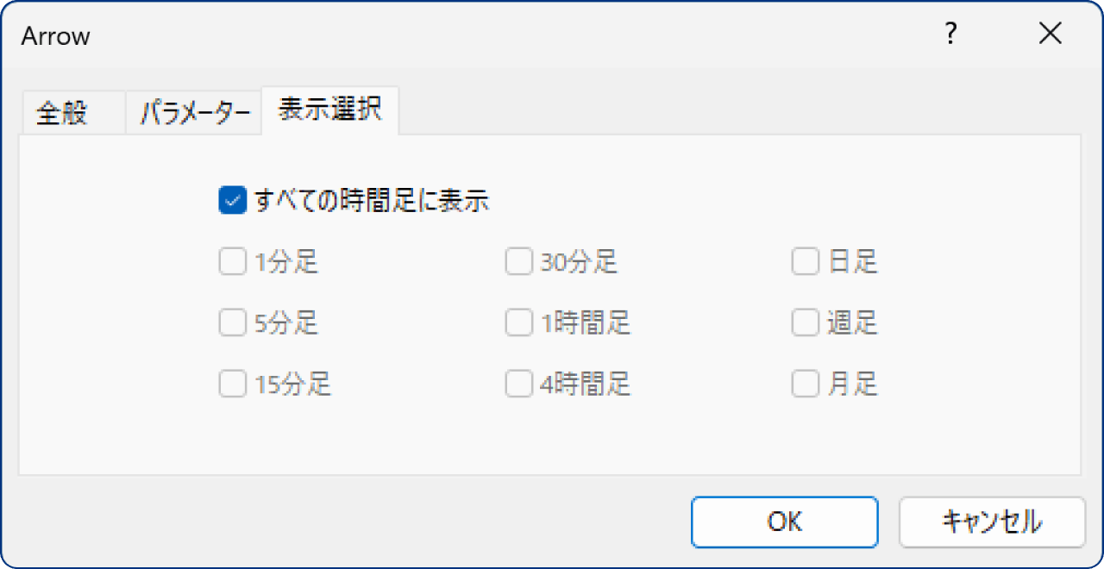Uncheck the すべての時間足に表示 checkbox
This screenshot has height=569, width=1104.
[x=233, y=201]
